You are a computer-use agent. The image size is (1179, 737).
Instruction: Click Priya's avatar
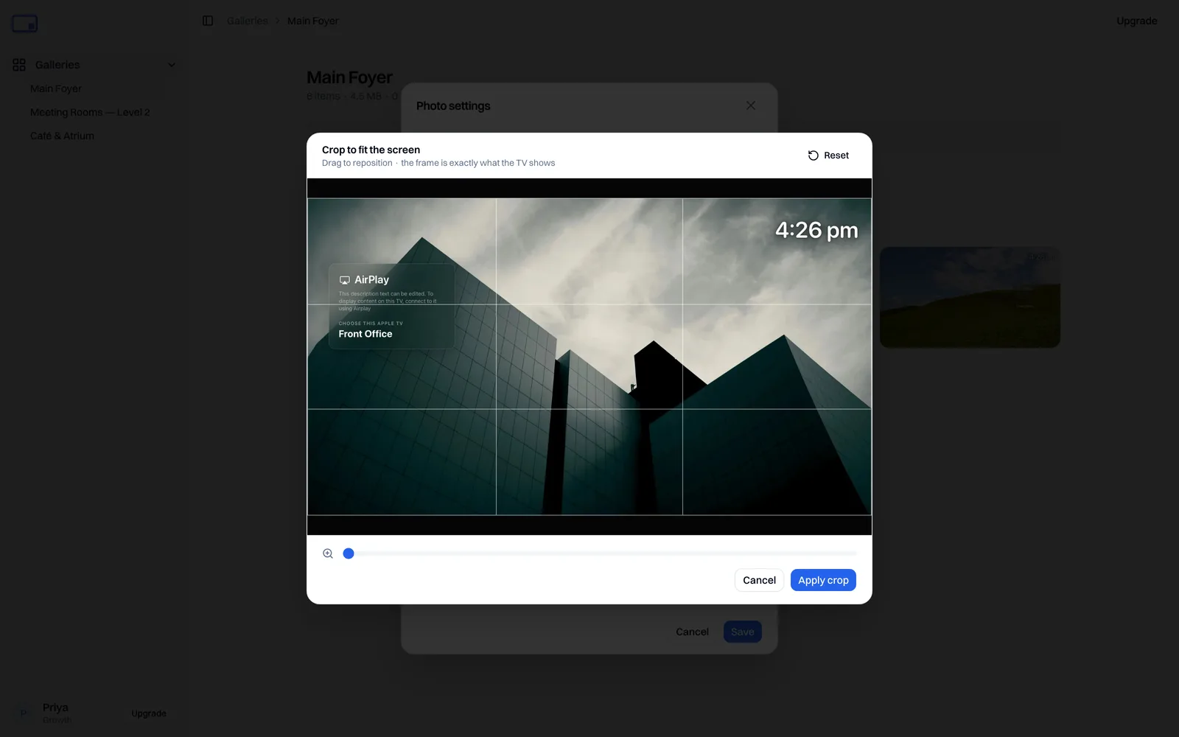pos(24,713)
